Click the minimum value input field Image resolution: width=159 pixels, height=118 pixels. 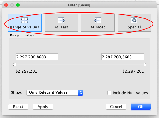[37, 57]
